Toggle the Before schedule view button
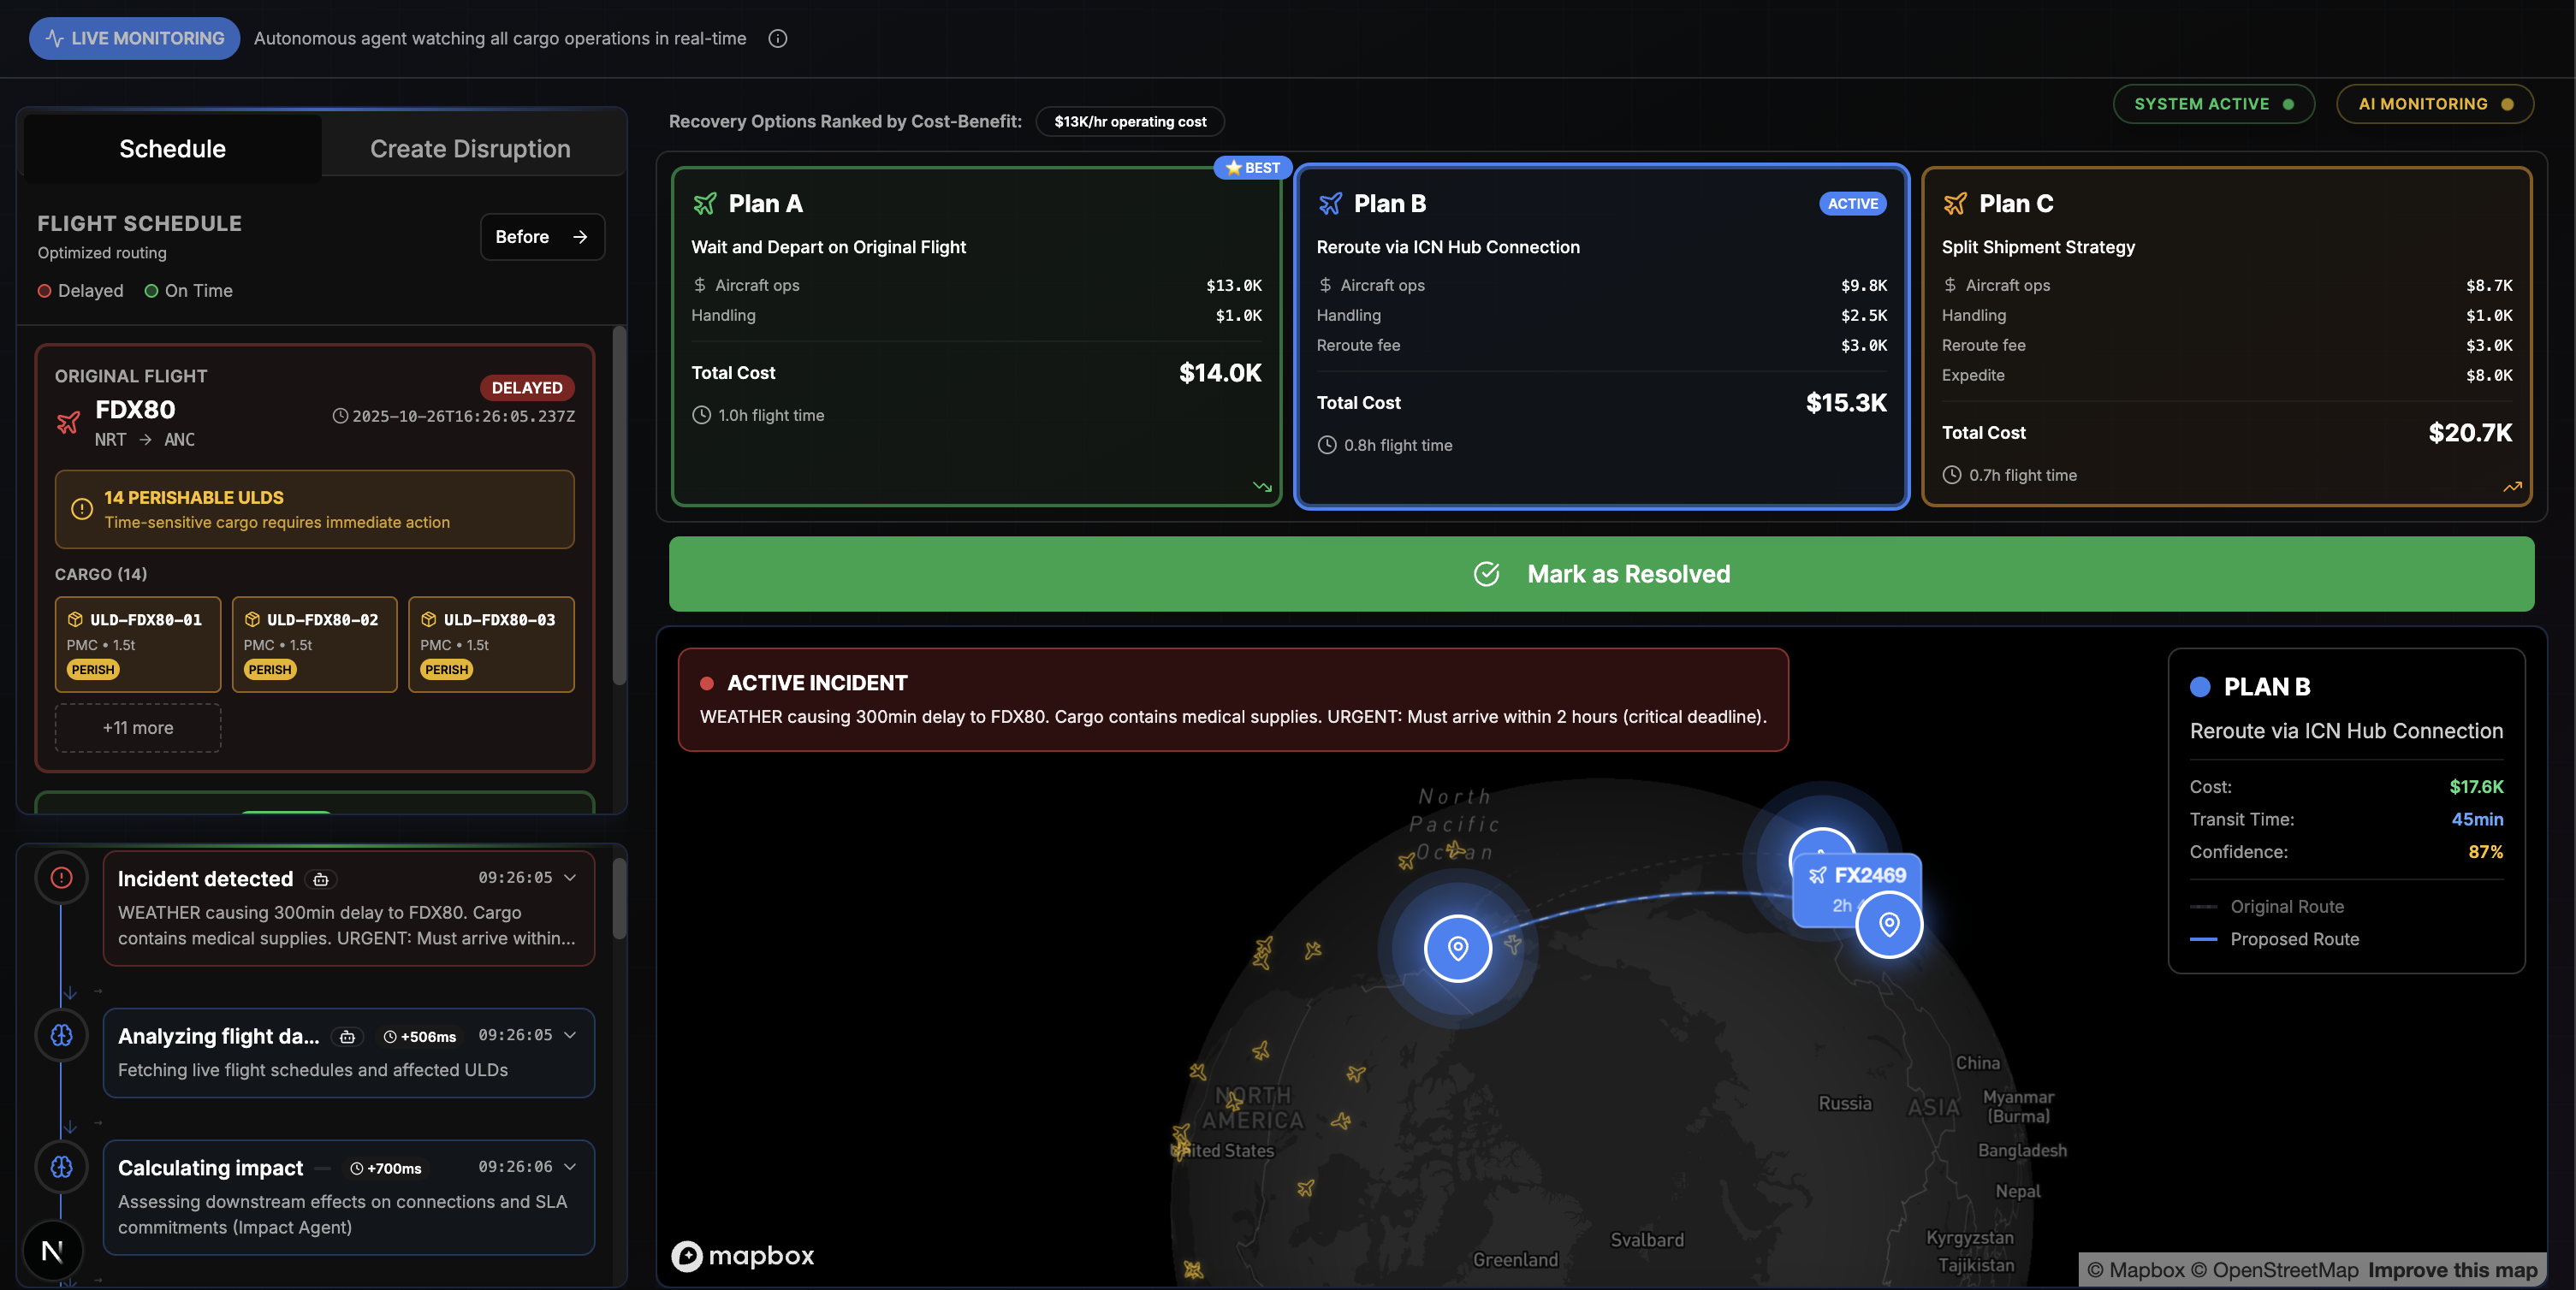This screenshot has width=2576, height=1290. [x=541, y=237]
